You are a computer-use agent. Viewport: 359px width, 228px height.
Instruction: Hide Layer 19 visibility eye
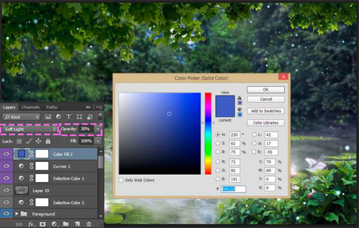tap(7, 190)
